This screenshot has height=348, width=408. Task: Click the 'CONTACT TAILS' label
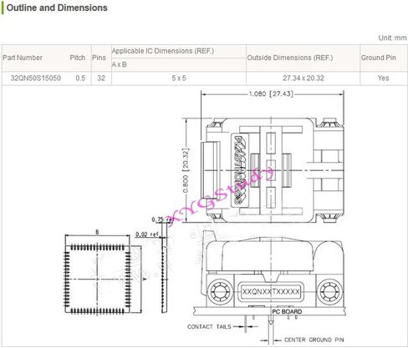click(209, 326)
